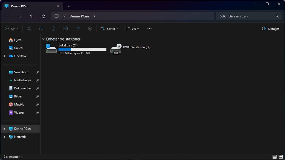285x160 pixels.
Task: Select the DVD RW-stasjon (D:) icon
Action: (x=116, y=49)
